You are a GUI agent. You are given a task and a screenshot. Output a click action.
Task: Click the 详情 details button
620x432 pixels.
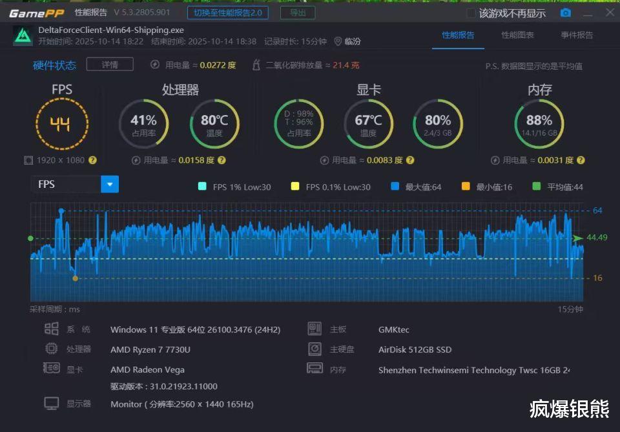(x=110, y=65)
